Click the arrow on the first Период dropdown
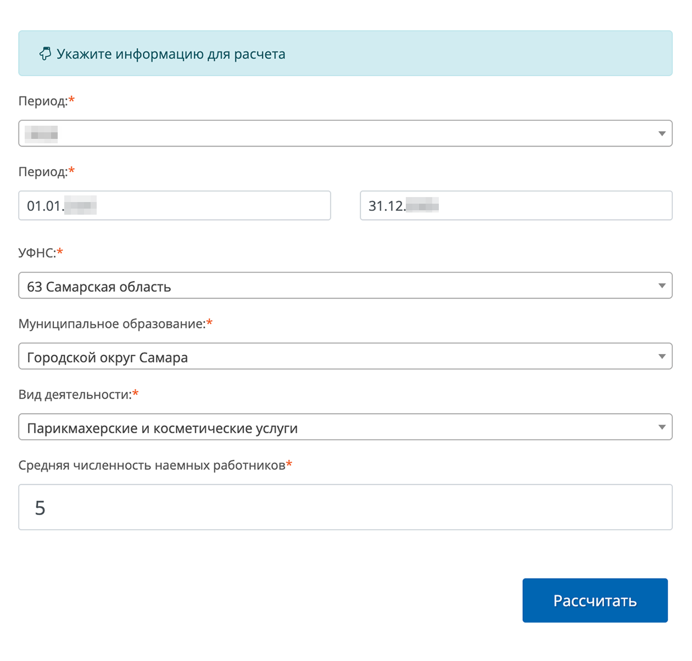692x661 pixels. click(x=662, y=133)
